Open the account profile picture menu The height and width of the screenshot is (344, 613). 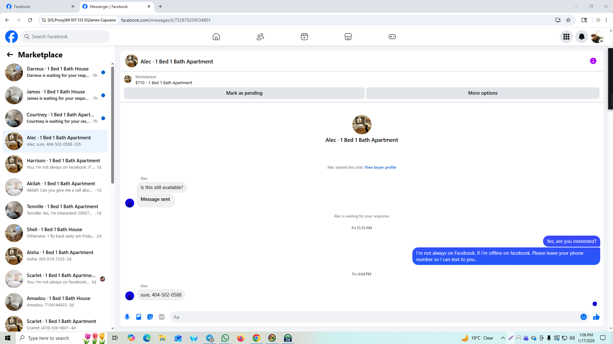tap(597, 37)
